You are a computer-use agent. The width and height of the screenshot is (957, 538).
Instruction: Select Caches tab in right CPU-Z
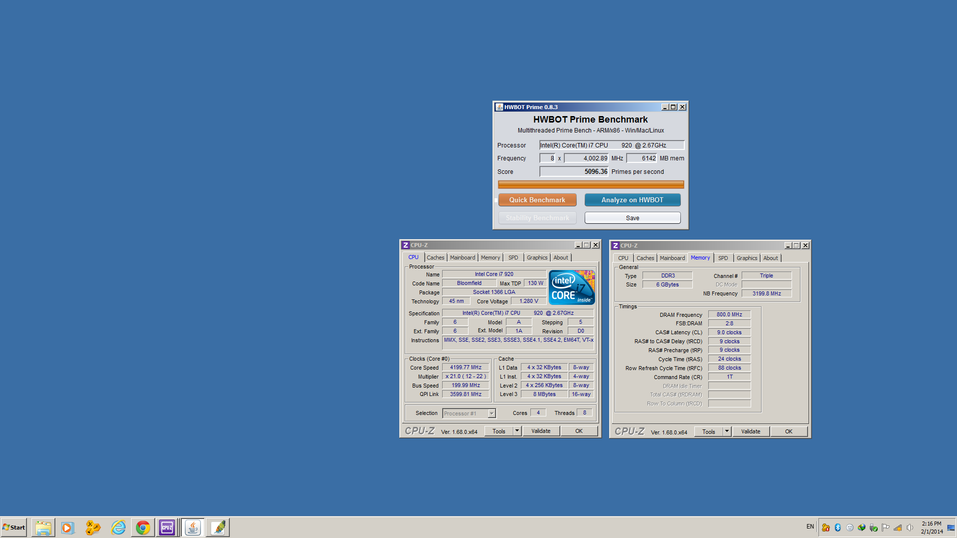[645, 258]
